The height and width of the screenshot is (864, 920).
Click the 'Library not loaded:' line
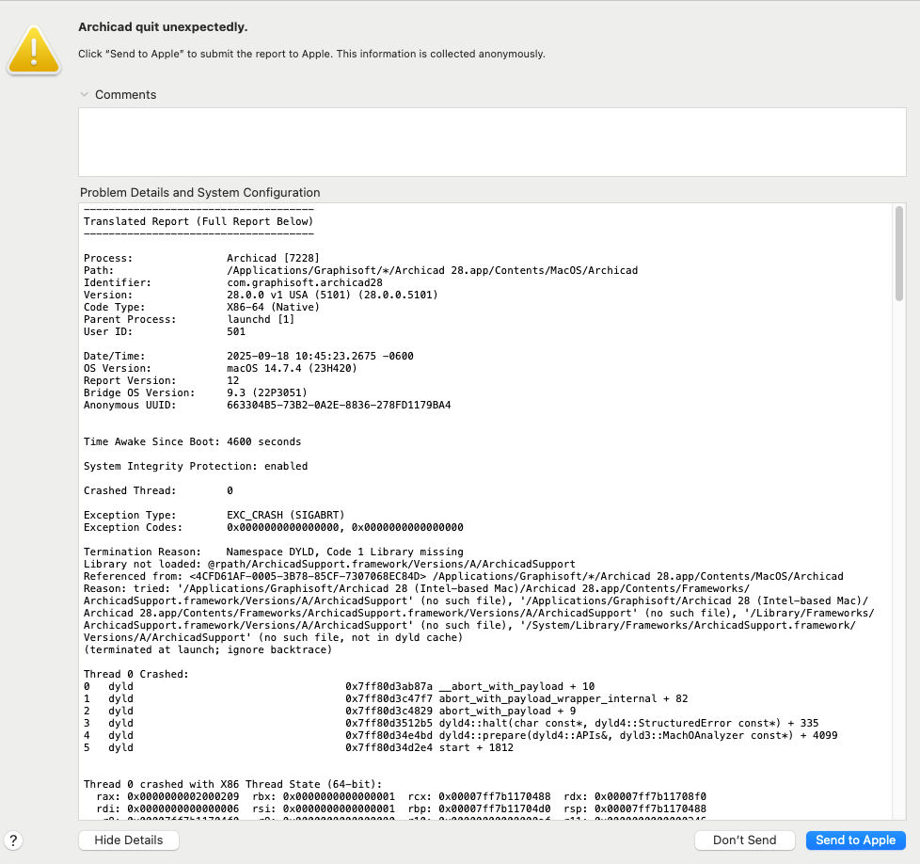pyautogui.click(x=329, y=565)
